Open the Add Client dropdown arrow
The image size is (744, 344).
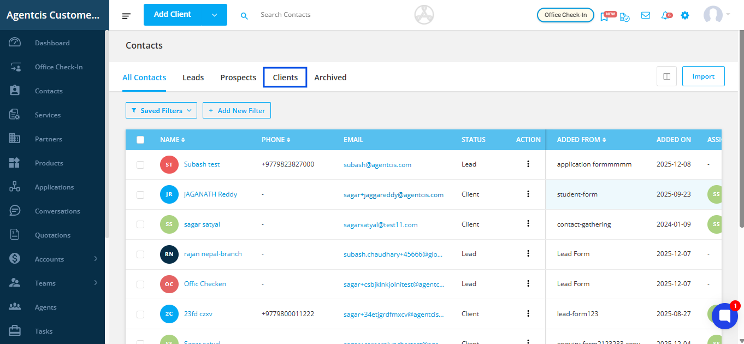[214, 15]
